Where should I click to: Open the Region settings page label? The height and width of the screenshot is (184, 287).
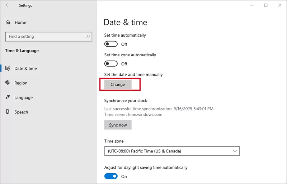[x=21, y=83]
